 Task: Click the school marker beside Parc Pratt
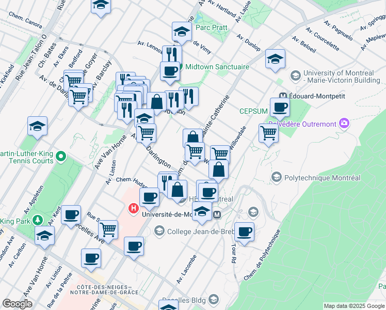[182, 32]
